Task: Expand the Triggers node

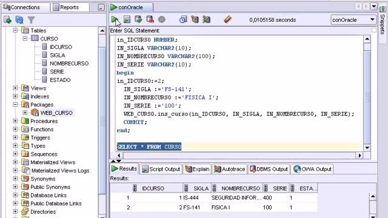Action: pos(15,137)
